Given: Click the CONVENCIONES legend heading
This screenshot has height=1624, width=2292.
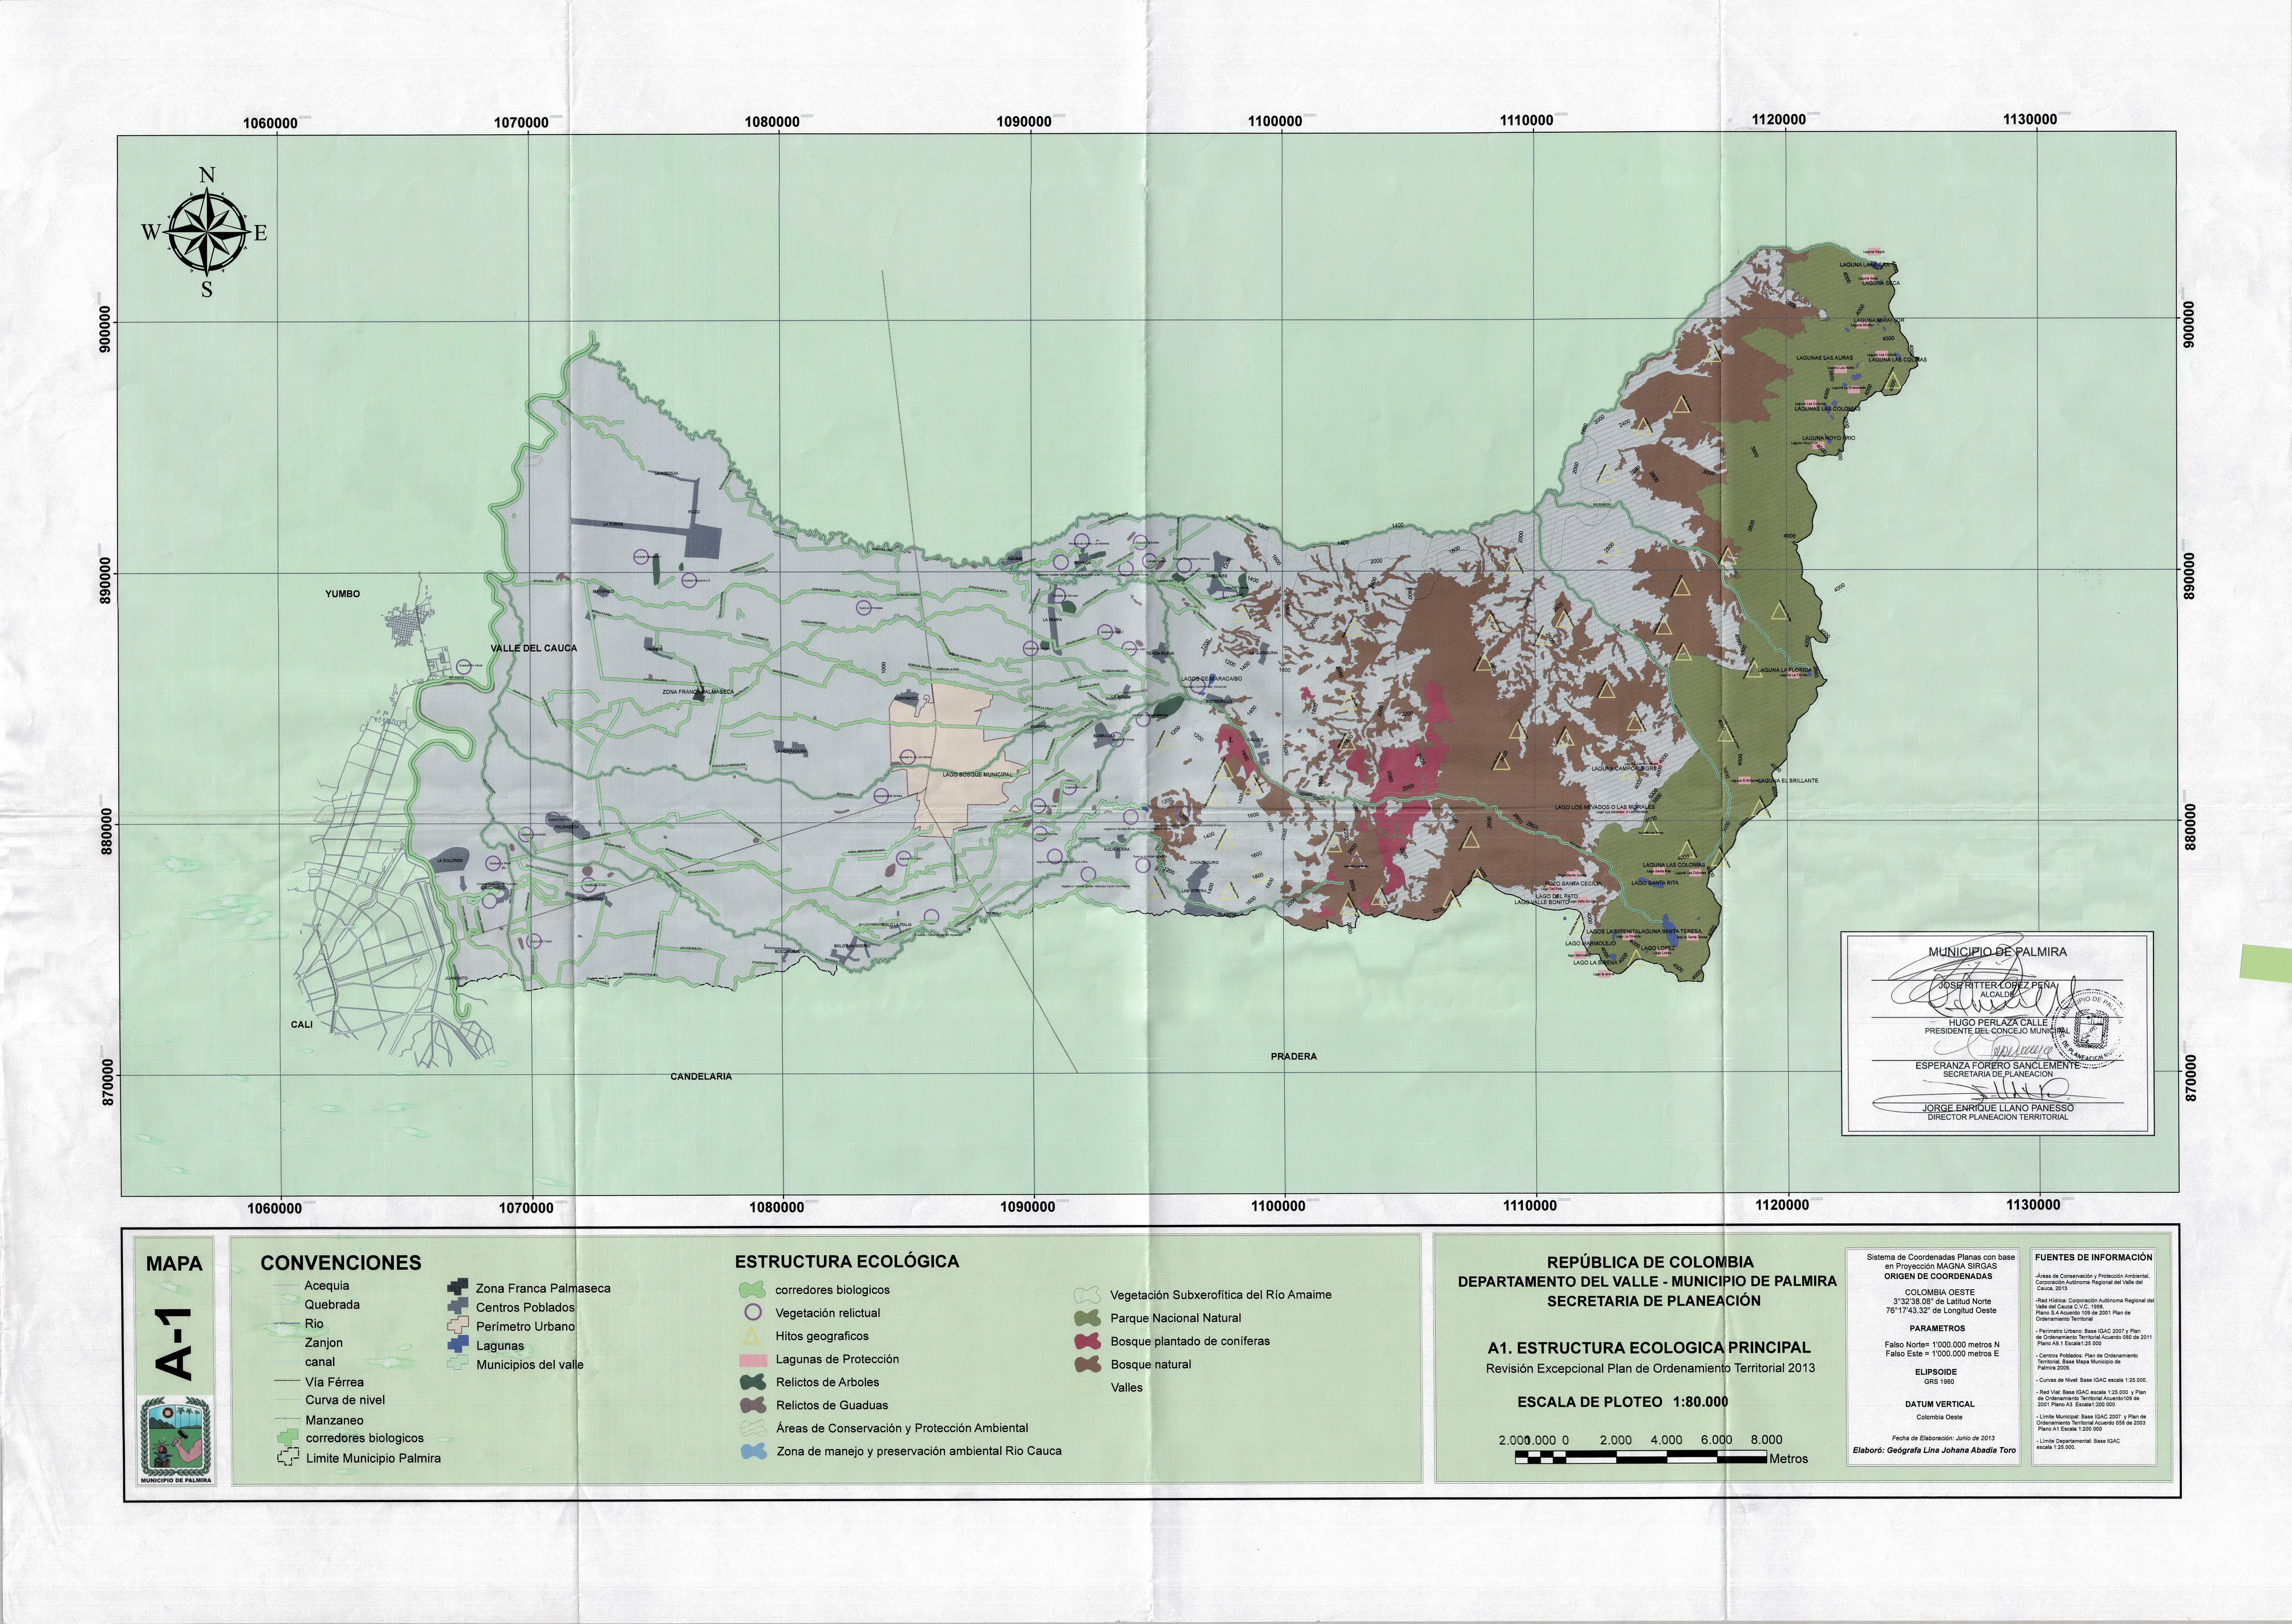Looking at the screenshot, I should [341, 1263].
